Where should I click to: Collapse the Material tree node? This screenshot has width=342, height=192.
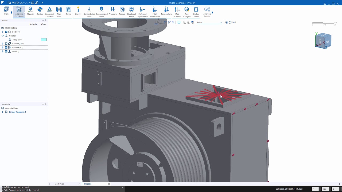pos(3,36)
